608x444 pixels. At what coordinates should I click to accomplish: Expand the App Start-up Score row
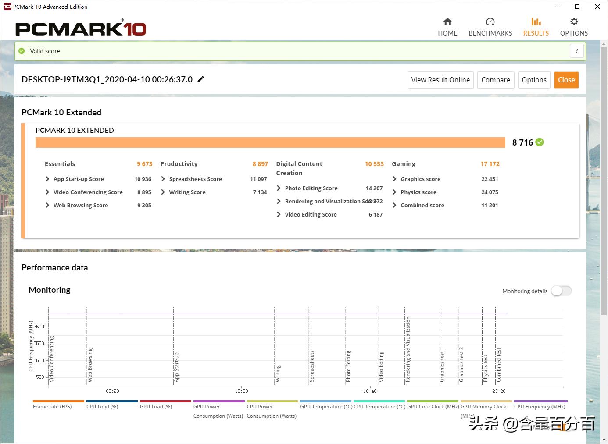[x=47, y=179]
